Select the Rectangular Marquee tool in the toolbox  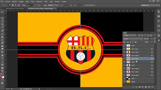(x=2, y=15)
